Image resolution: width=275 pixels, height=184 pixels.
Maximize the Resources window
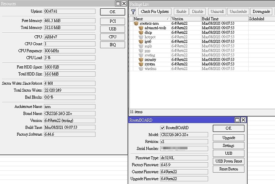coord(118,3)
